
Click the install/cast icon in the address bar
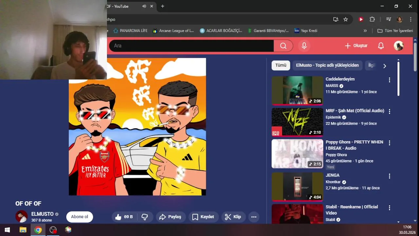coord(336,19)
